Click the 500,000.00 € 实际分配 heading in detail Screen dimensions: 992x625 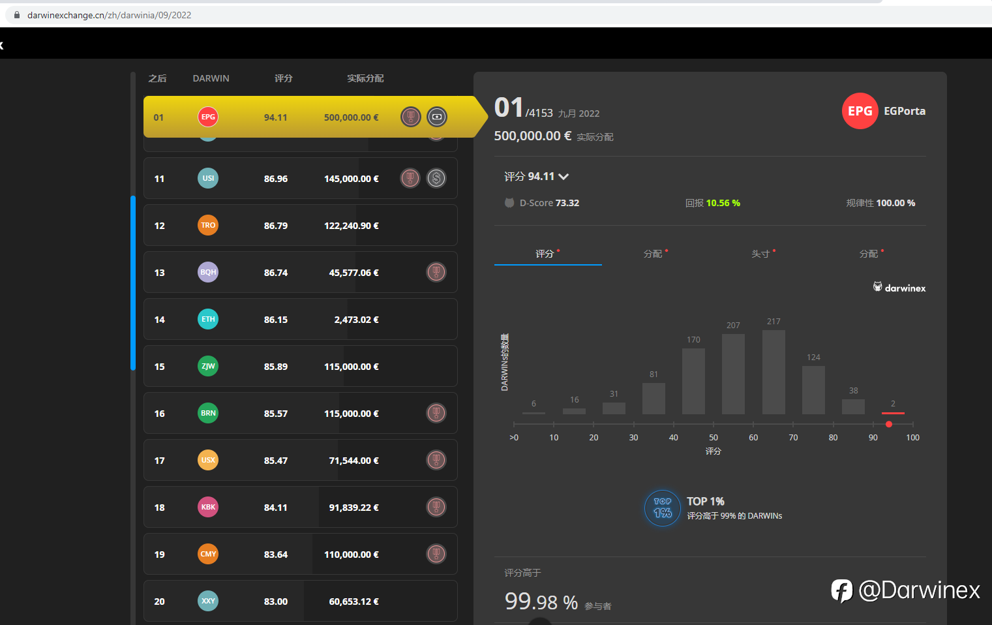pyautogui.click(x=554, y=136)
